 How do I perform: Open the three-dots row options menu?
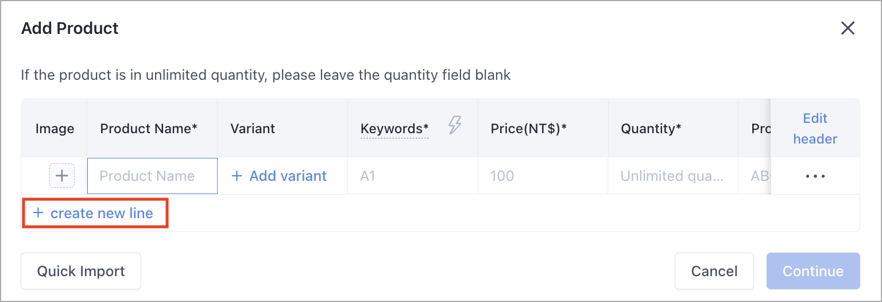pyautogui.click(x=815, y=176)
